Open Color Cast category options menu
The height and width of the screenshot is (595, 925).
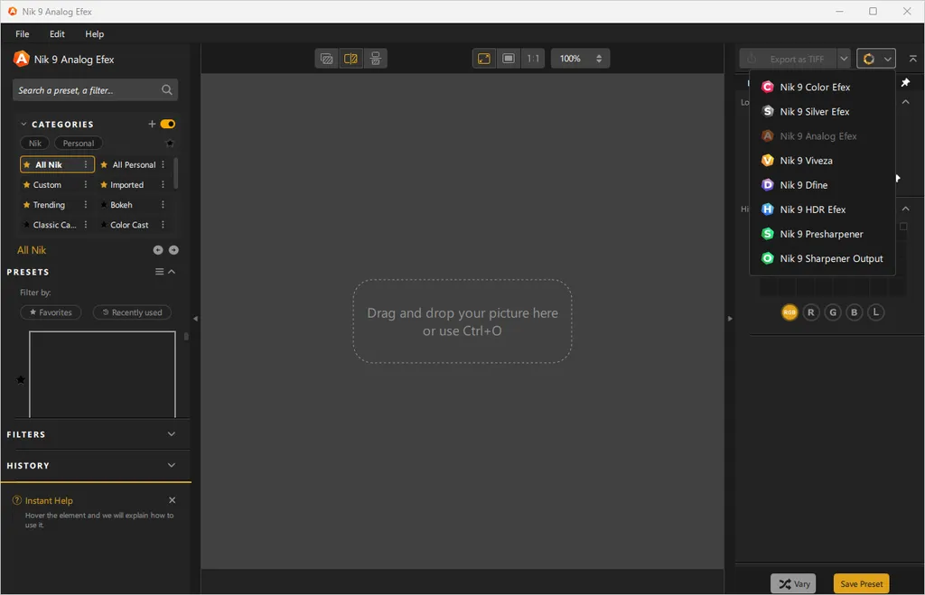point(163,225)
